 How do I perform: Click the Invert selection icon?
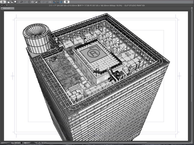pyautogui.click(x=47, y=2)
